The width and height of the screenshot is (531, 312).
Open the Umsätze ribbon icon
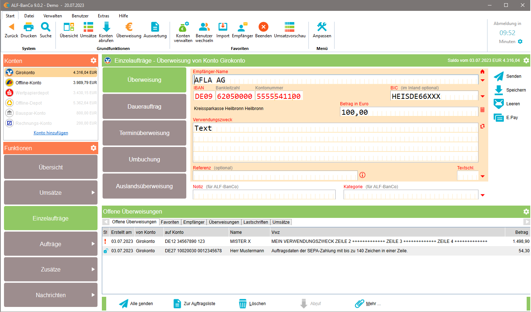88,27
